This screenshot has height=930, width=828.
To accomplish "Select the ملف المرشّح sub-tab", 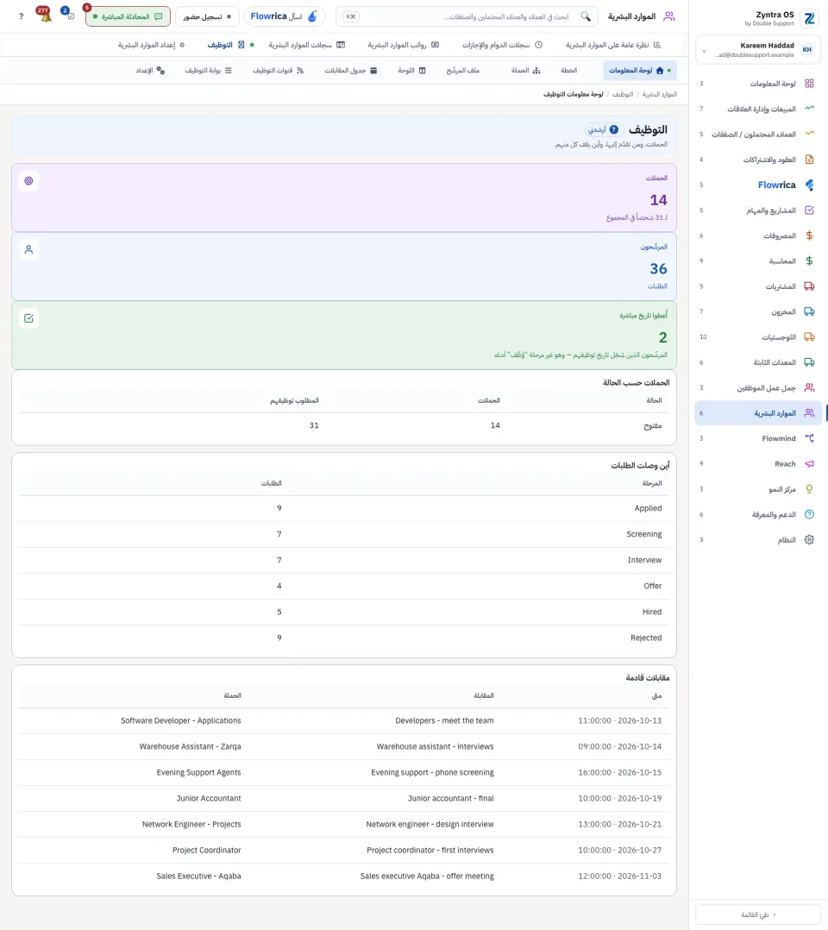I will point(462,71).
